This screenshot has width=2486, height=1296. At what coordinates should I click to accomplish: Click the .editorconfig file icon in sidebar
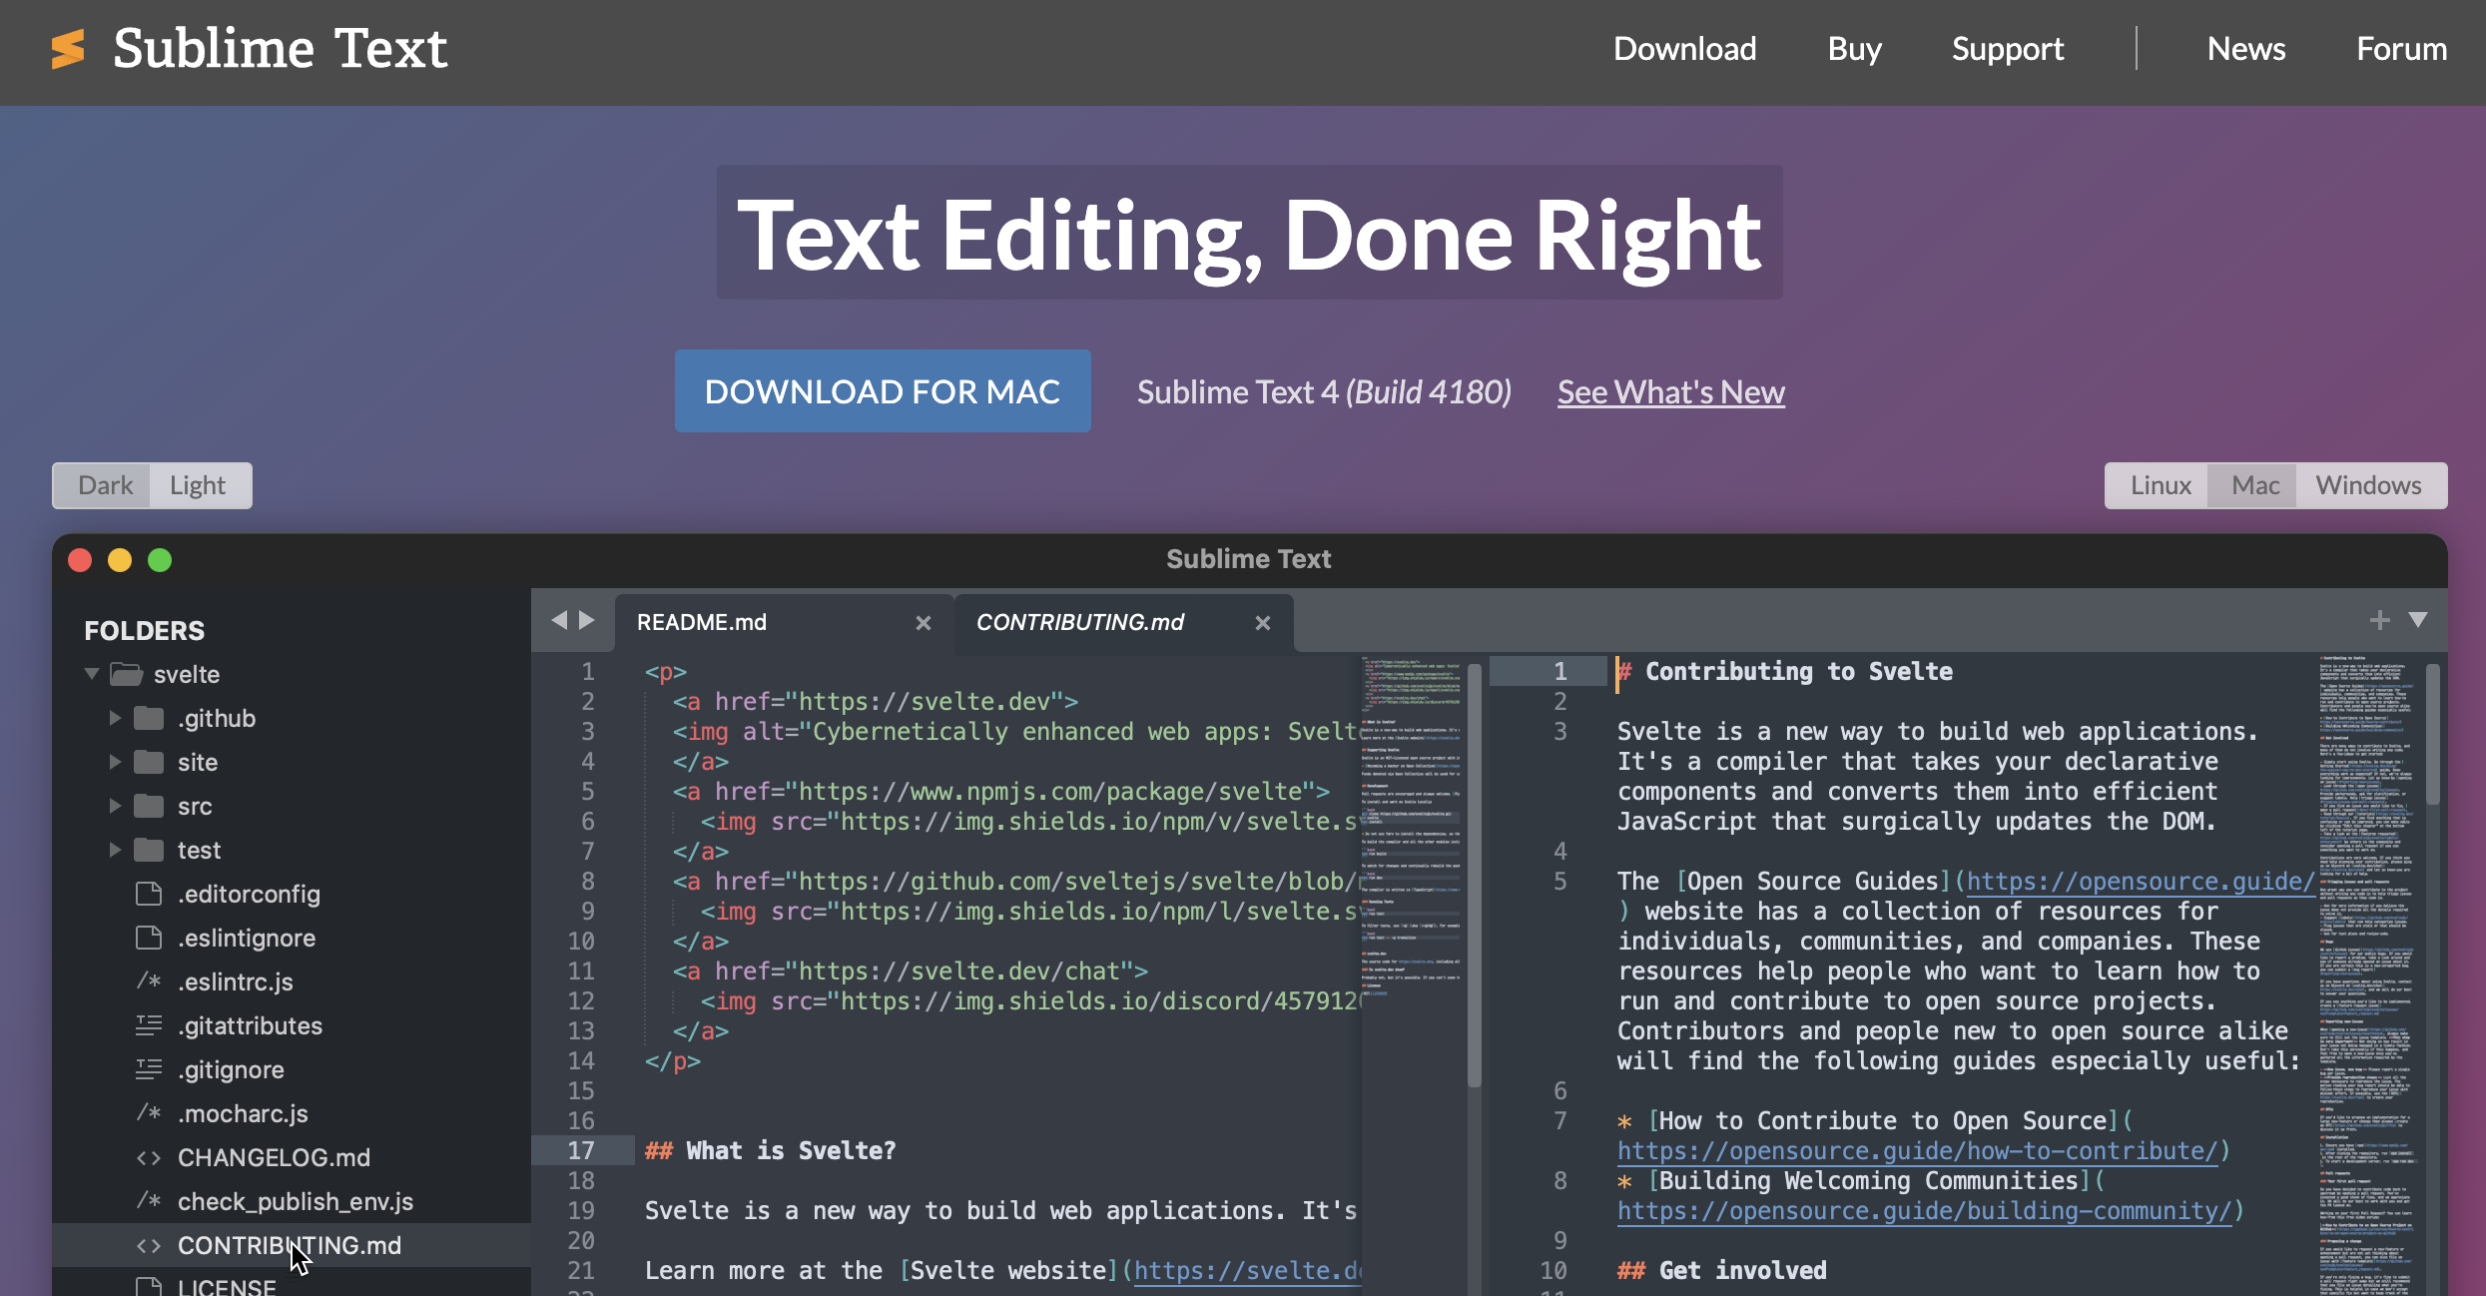tap(149, 894)
